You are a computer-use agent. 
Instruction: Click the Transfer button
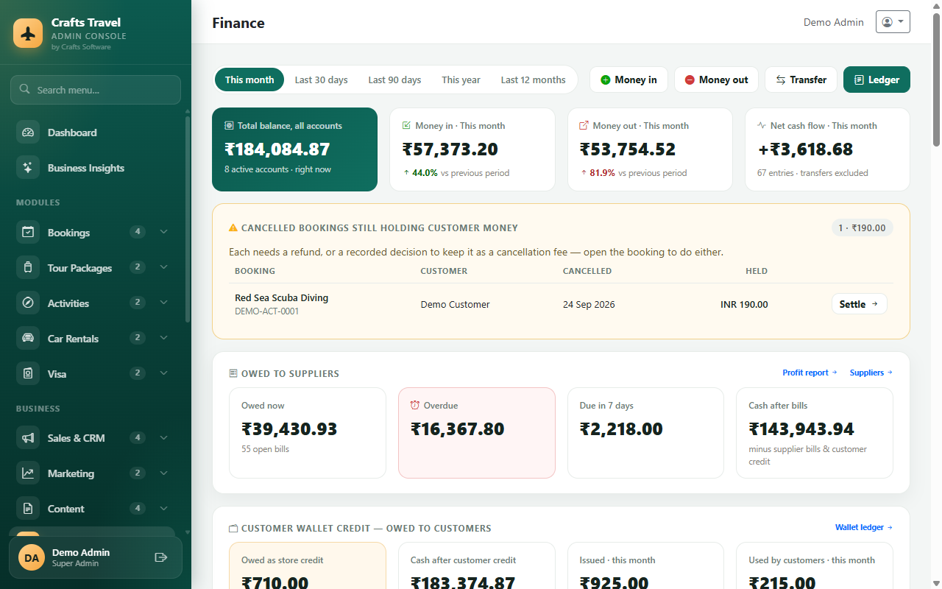point(801,80)
